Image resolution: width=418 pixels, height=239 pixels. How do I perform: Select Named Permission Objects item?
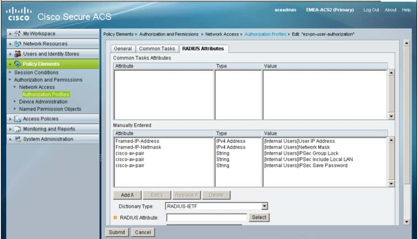(50, 109)
